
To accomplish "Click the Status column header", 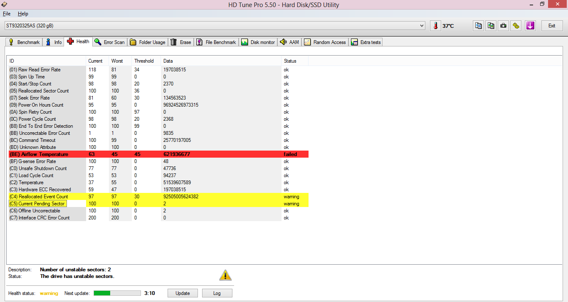I will (x=295, y=61).
